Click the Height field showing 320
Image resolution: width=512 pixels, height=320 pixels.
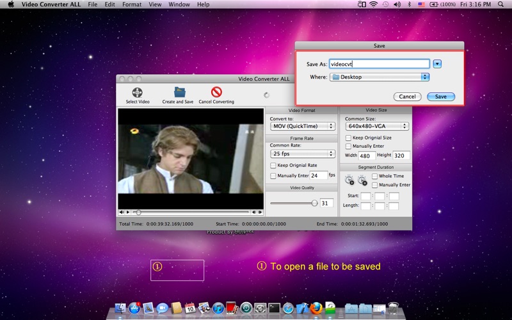(x=401, y=156)
